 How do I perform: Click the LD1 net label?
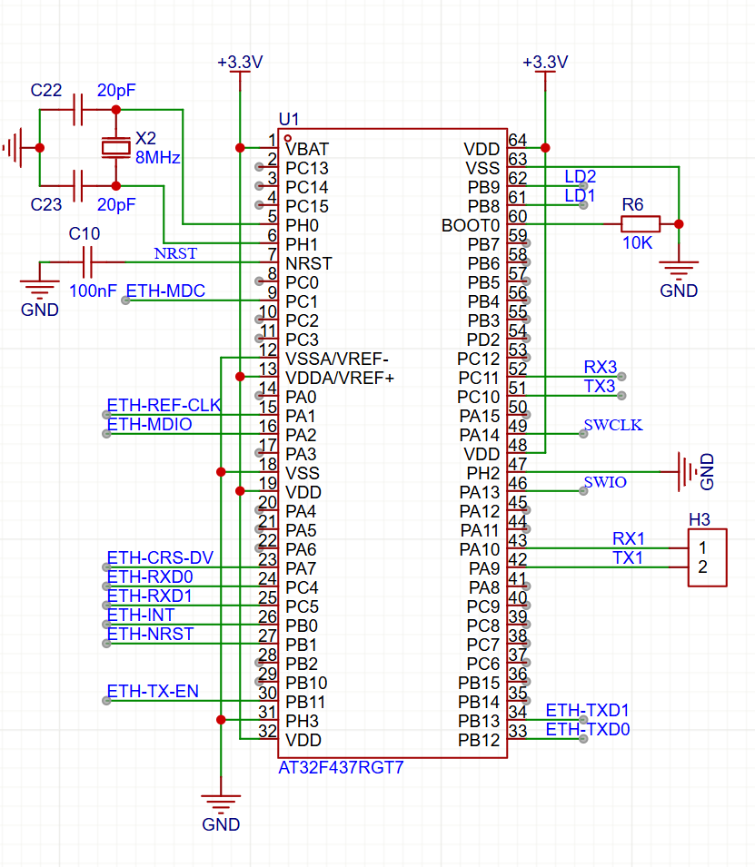(x=580, y=196)
